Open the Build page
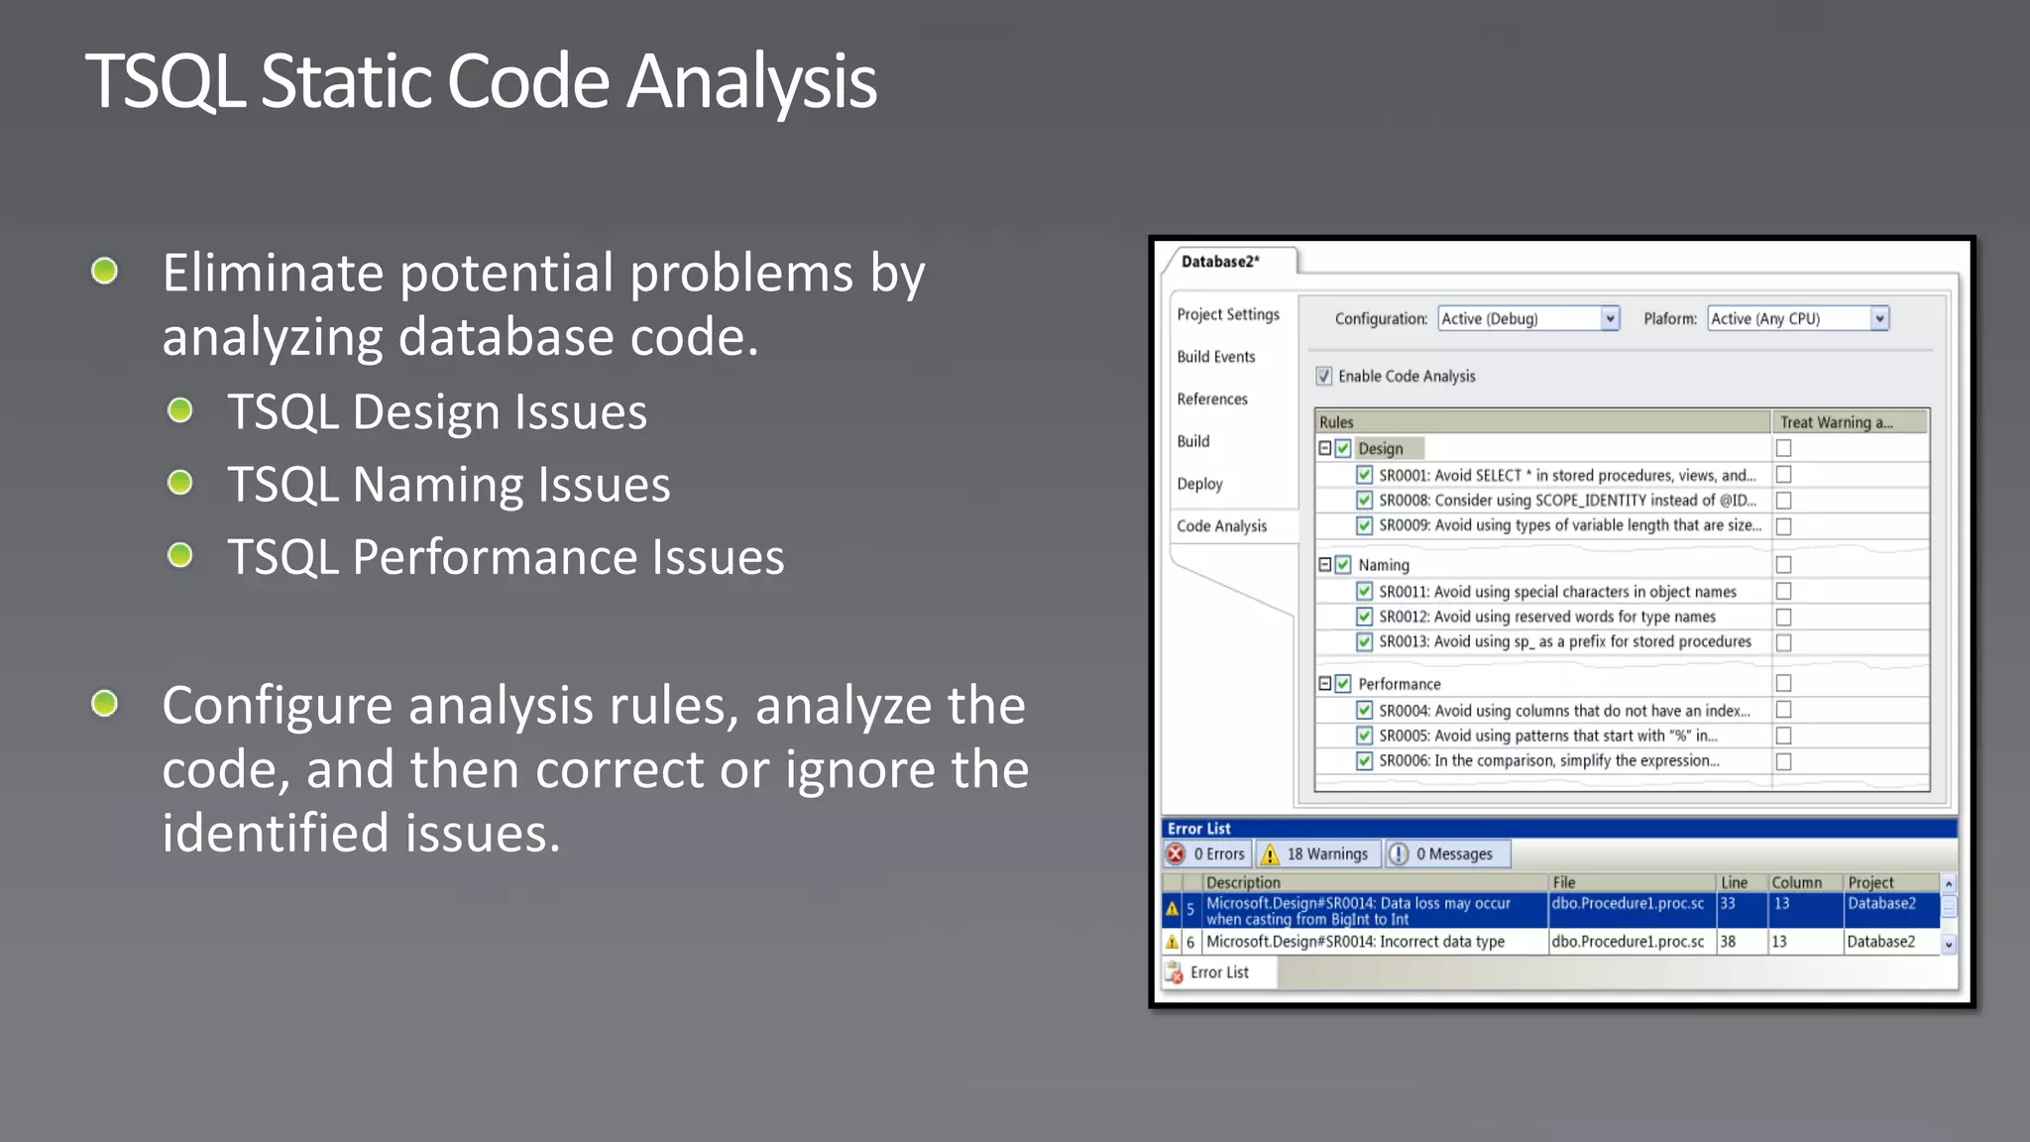Viewport: 2030px width, 1142px height. coord(1193,441)
